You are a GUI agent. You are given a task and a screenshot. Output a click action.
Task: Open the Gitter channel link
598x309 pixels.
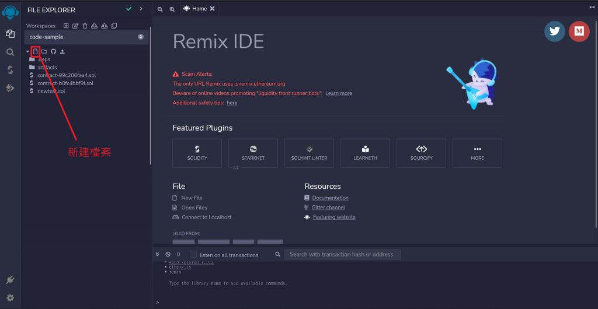click(x=328, y=208)
